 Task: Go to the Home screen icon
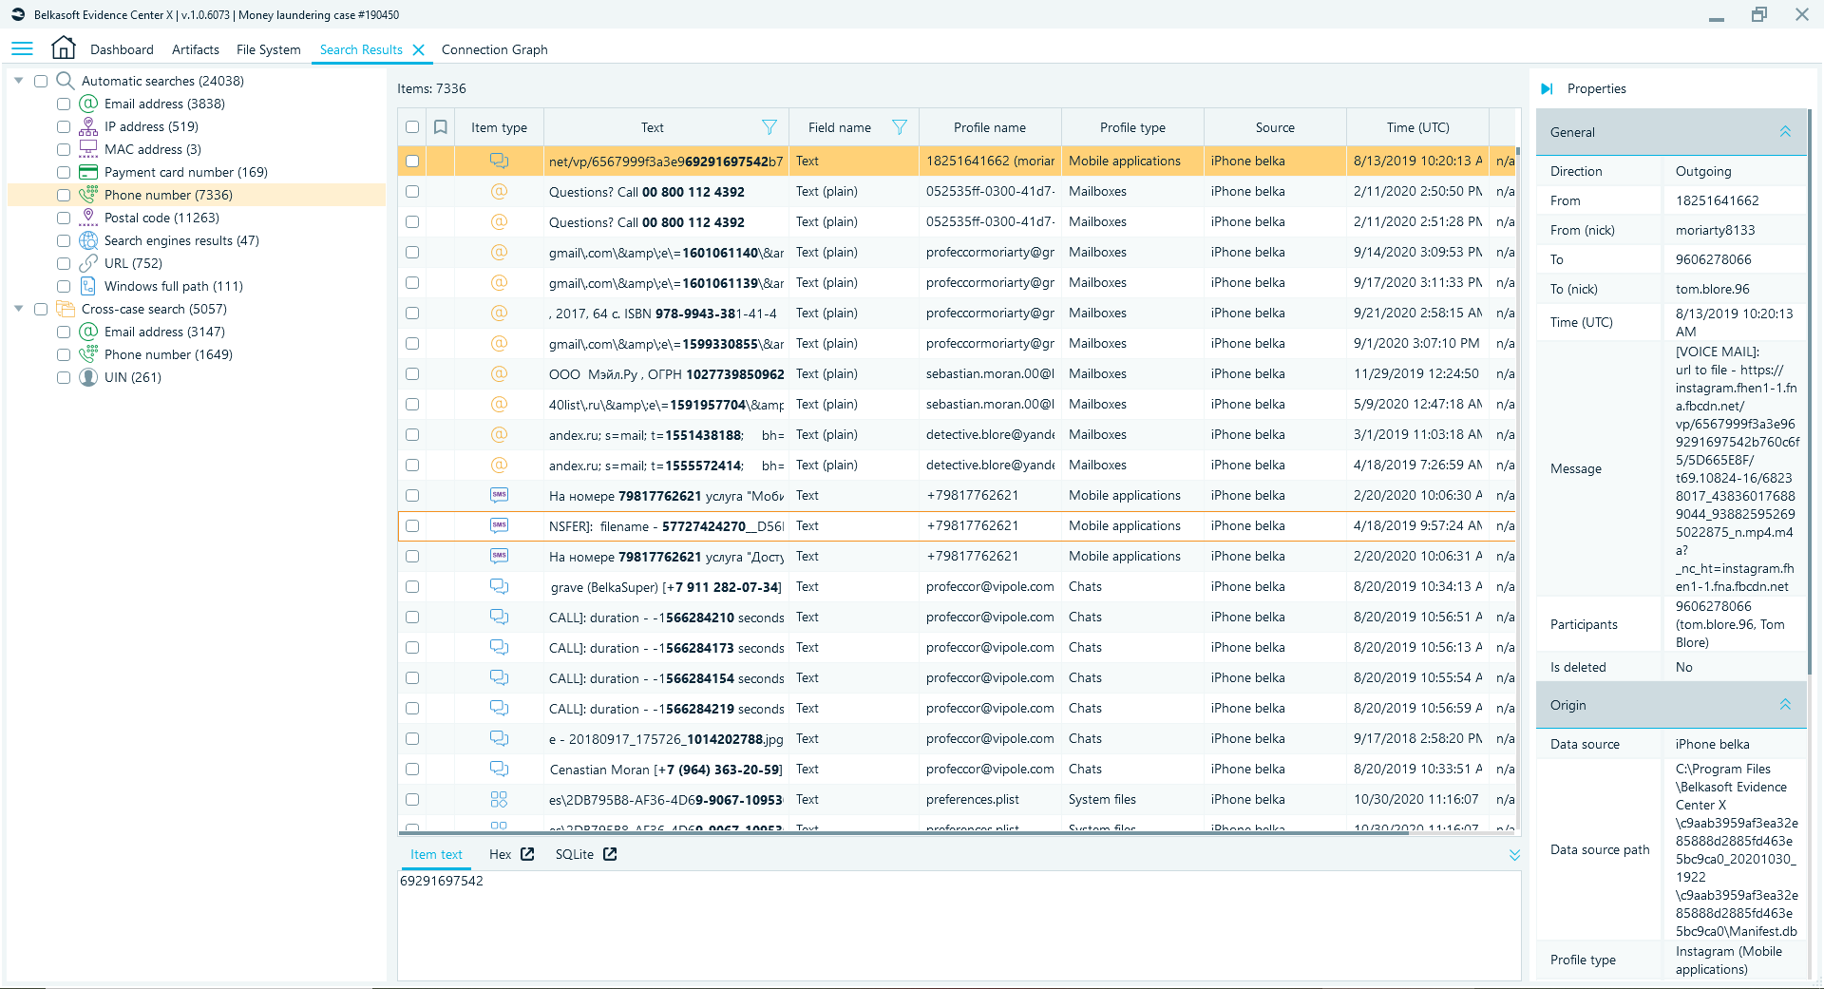coord(64,48)
